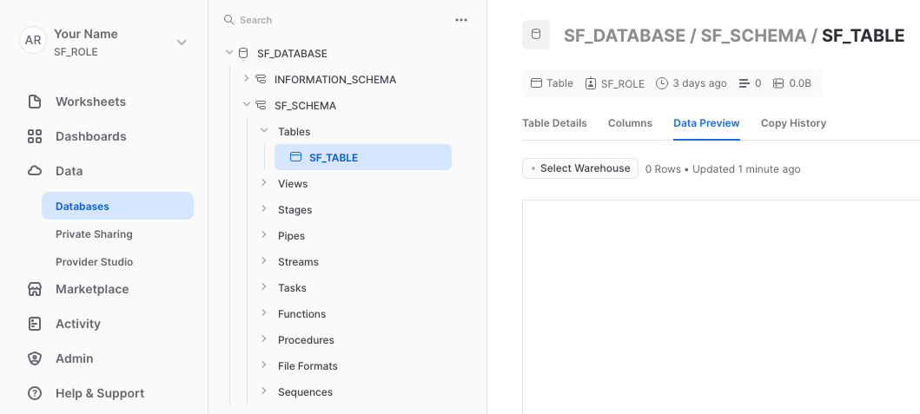Expand the Streams folder

[x=264, y=261]
